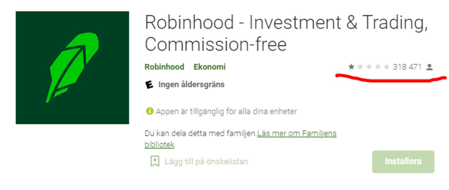Select Lägg till på önskelistan text
Image resolution: width=449 pixels, height=190 pixels.
206,162
